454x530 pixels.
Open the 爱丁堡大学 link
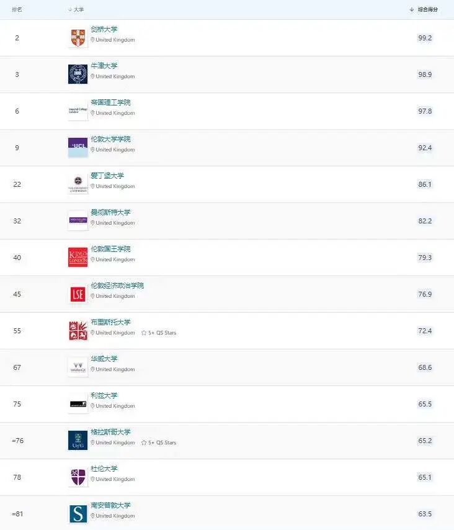point(107,175)
